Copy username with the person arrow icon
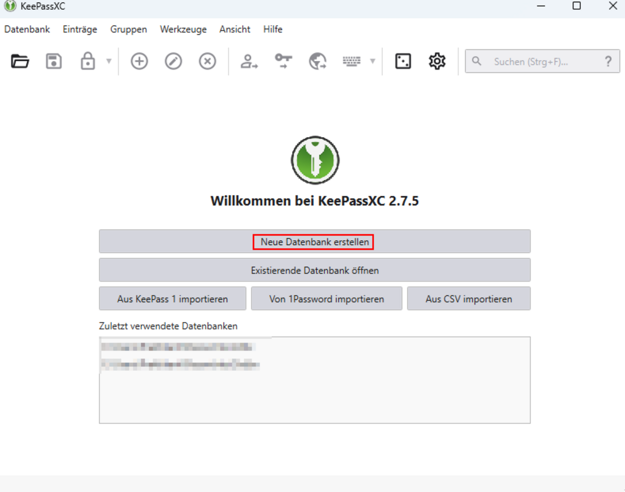Screen dimensions: 625x492 (249, 61)
